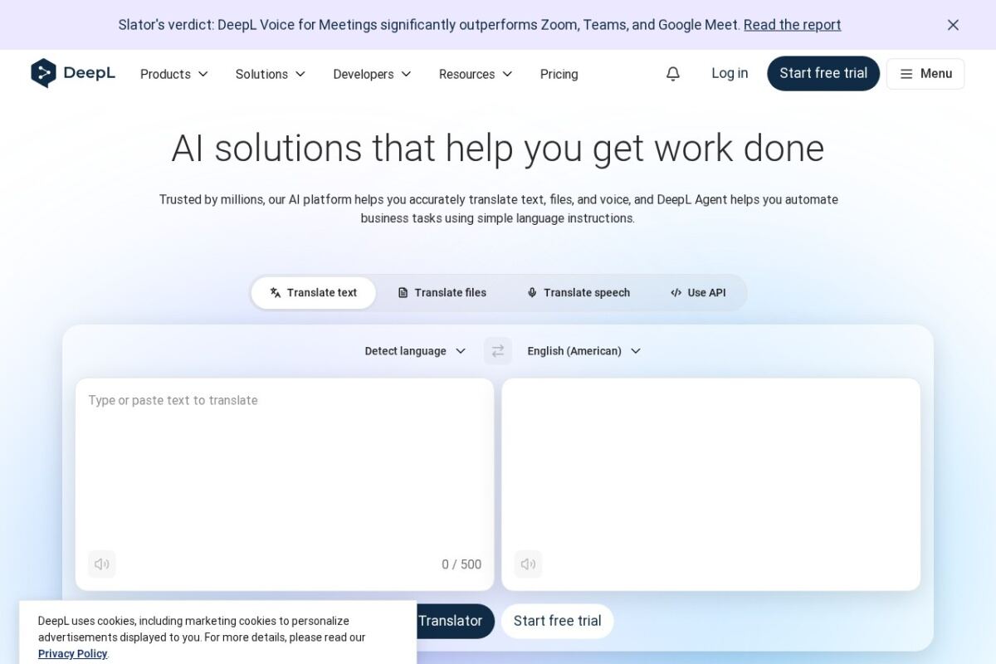Expand the Products navigation menu
This screenshot has width=996, height=664.
(174, 74)
